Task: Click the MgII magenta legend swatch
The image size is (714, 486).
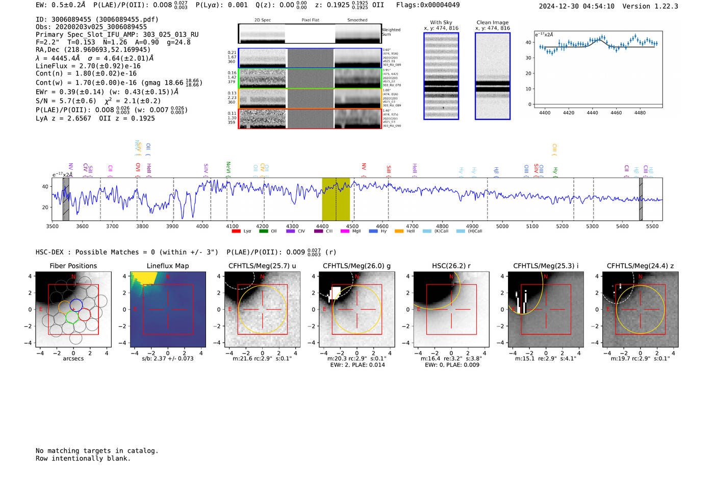Action: coord(345,231)
